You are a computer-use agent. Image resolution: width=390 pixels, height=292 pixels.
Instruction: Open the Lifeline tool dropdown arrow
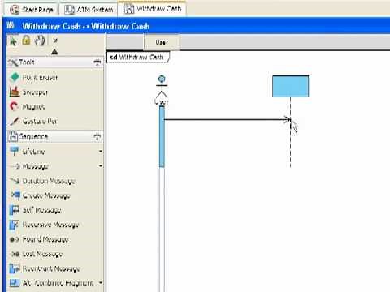[x=101, y=152]
